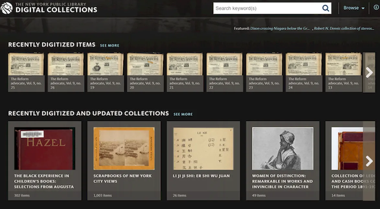The height and width of the screenshot is (209, 380).
Task: Select the Li Ji Ji Shi collection
Action: (x=203, y=148)
